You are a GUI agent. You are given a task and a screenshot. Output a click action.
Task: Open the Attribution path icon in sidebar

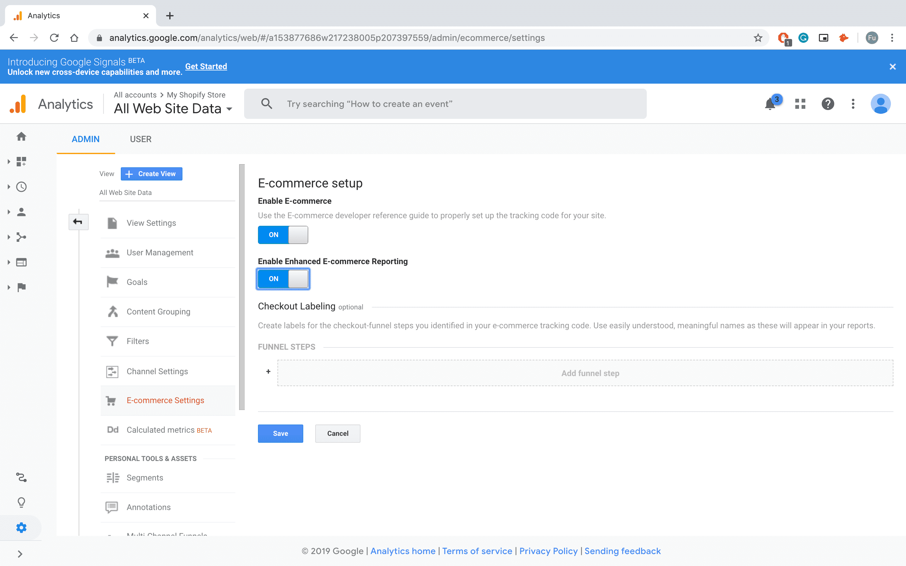[x=21, y=477]
